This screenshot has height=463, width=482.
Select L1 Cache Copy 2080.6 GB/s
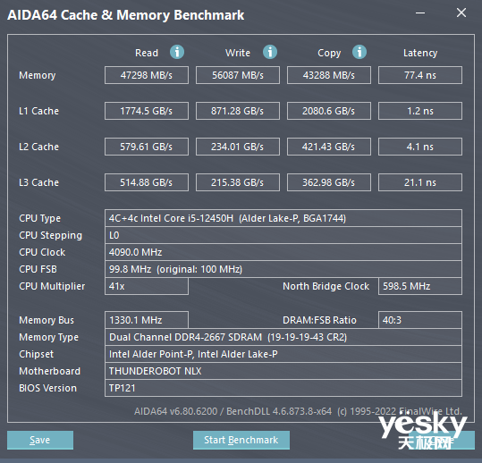point(329,111)
